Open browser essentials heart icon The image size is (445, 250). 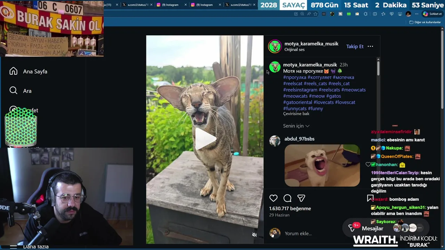(x=391, y=14)
